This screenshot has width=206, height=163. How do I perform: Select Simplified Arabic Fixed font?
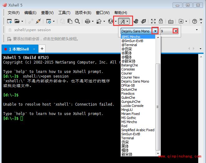click(x=138, y=130)
